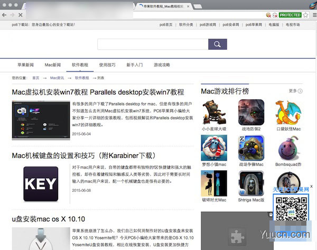Click inside the site search box
This screenshot has height=250, width=317.
153,44
